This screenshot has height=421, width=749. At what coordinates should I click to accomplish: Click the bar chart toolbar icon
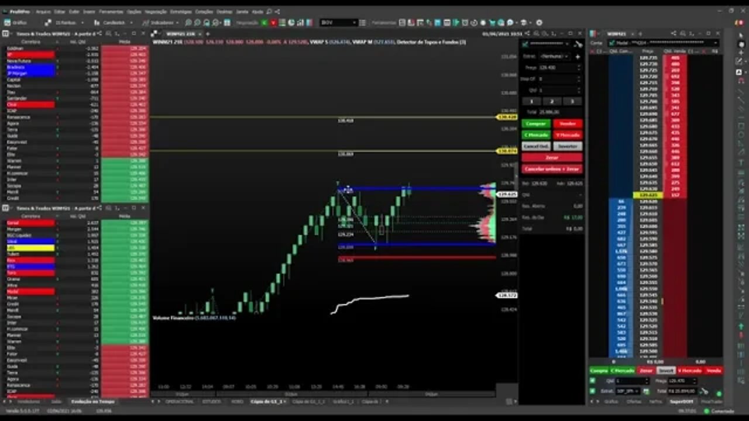[301, 22]
